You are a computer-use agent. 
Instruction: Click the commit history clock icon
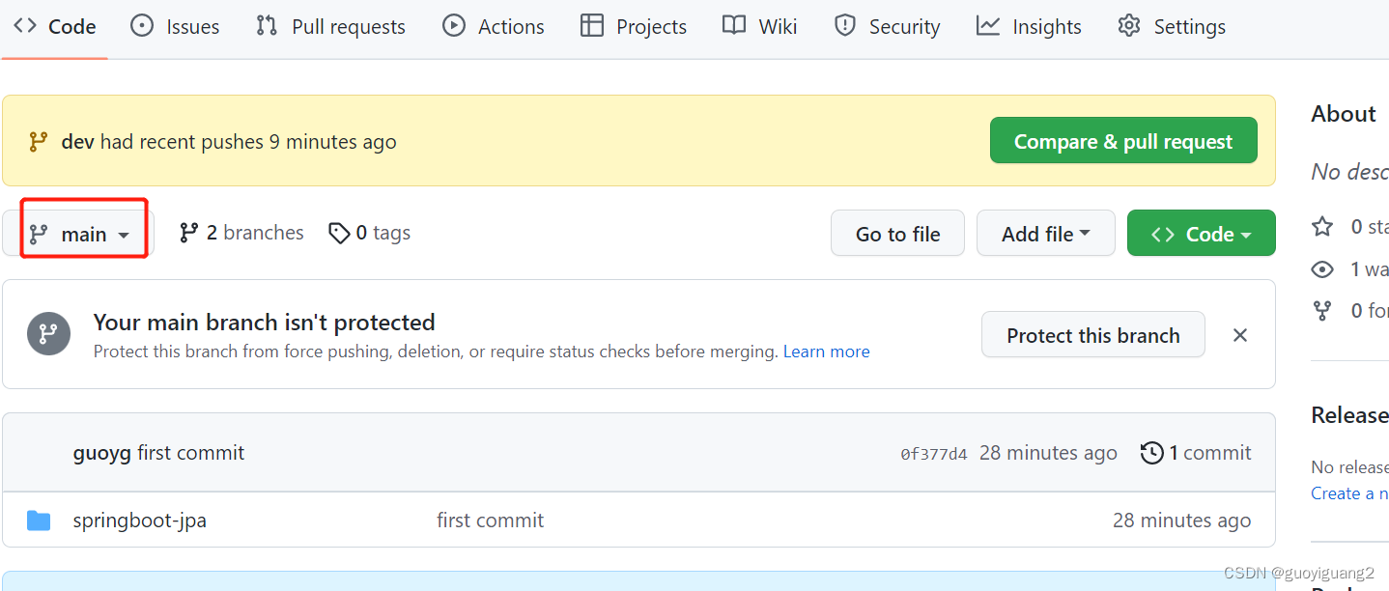[1151, 453]
